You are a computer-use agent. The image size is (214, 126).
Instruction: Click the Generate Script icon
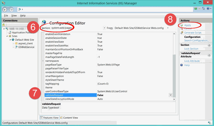181,33
